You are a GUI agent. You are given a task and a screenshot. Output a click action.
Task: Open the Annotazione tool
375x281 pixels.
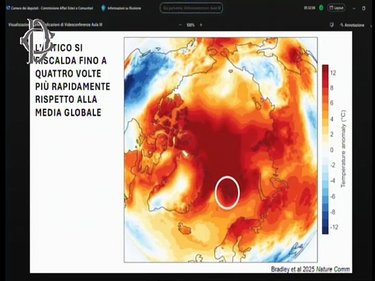(x=352, y=25)
